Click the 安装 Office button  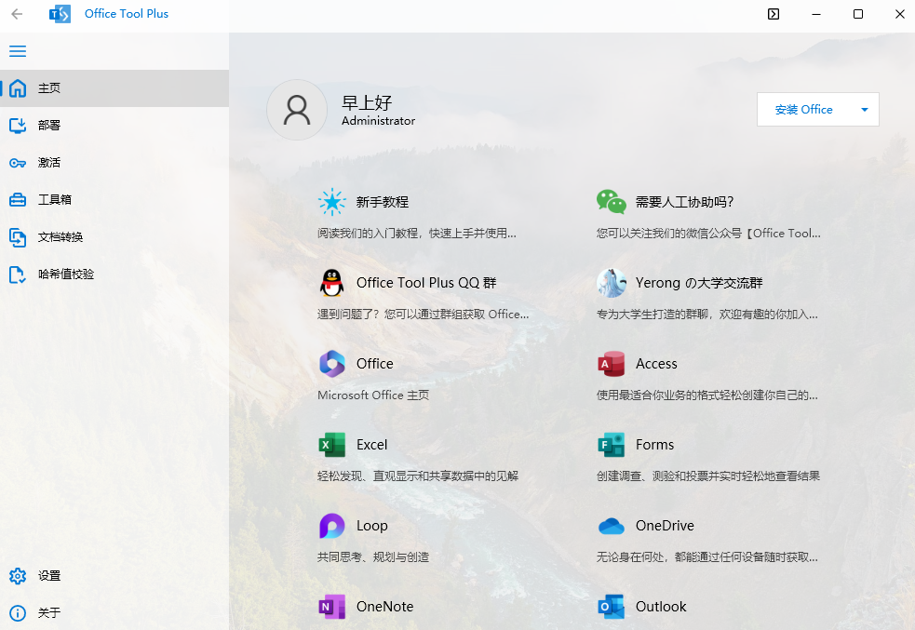pos(802,109)
